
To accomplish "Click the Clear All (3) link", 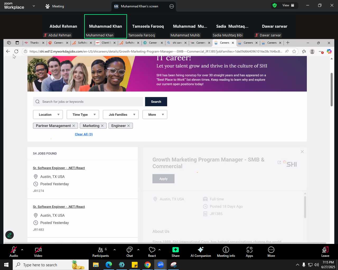I will click(84, 134).
